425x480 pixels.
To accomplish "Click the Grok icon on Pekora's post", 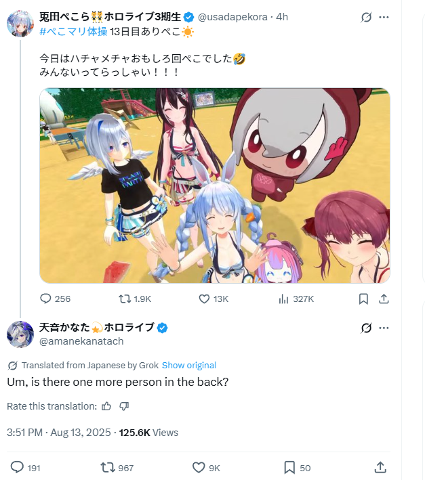I will 366,17.
